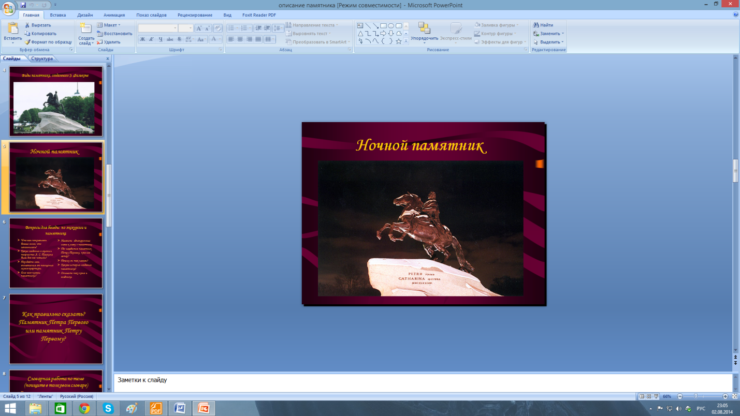Image resolution: width=740 pixels, height=416 pixels.
Task: Delete slide using Удалить
Action: pos(108,42)
